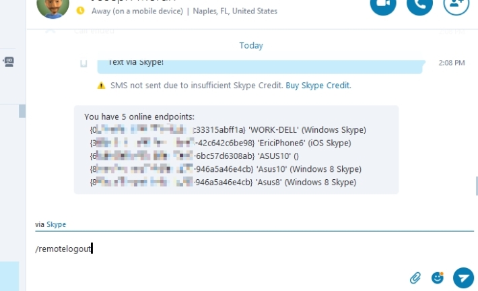Click the 'Text via Skype!' message bubble
Viewport: 478px width, 291px height.
(x=261, y=67)
